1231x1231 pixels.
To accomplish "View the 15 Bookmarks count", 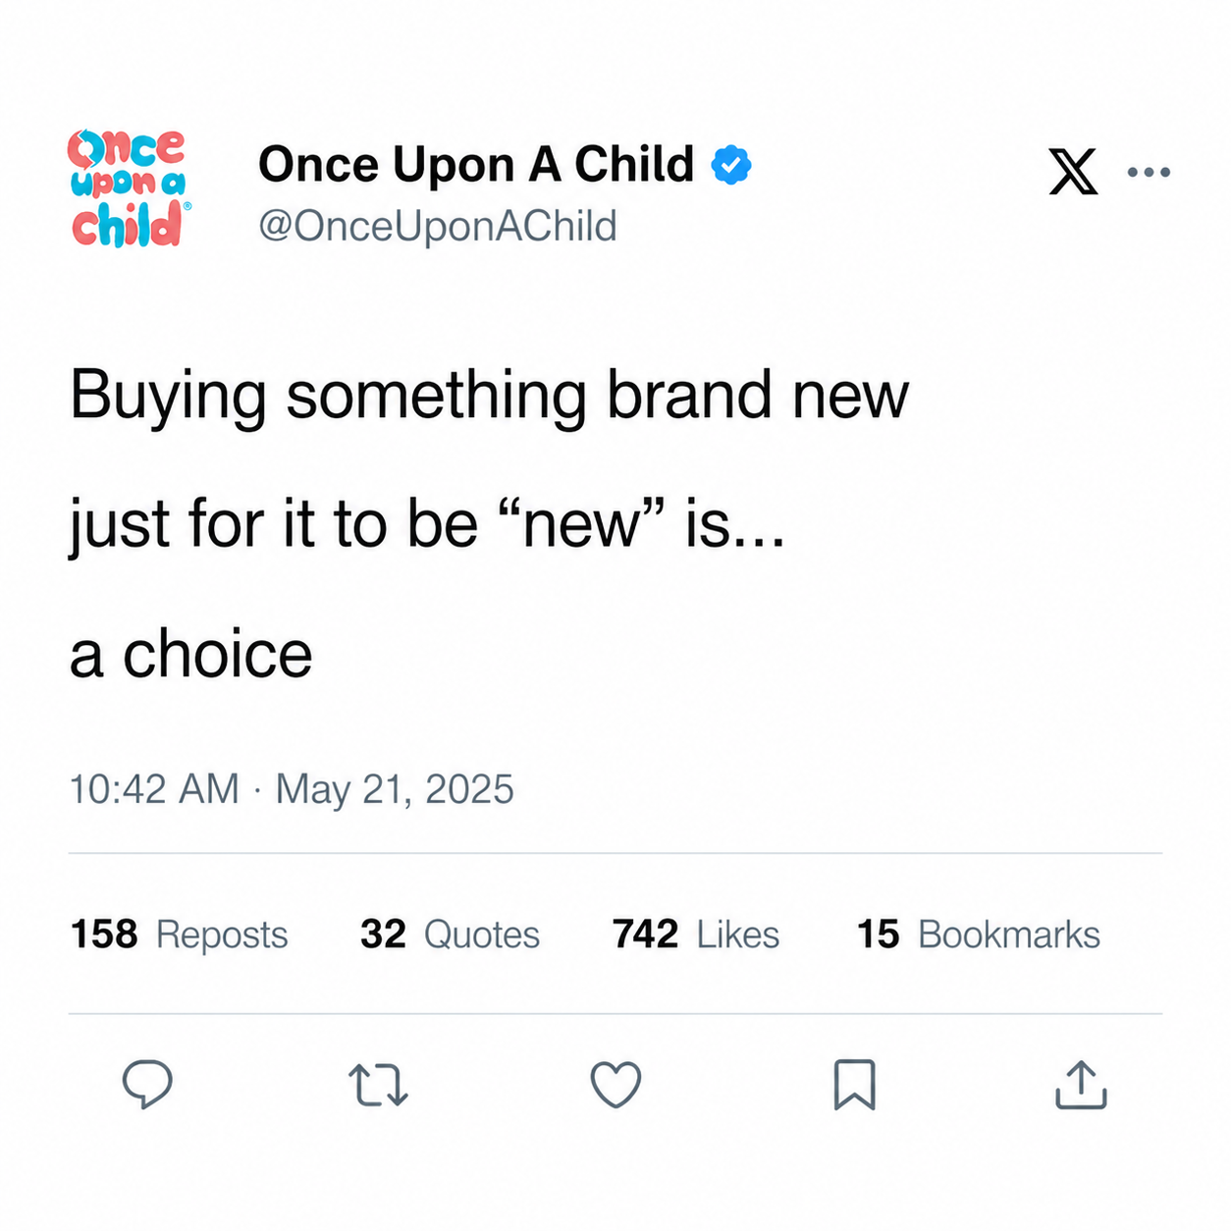I will pyautogui.click(x=979, y=934).
